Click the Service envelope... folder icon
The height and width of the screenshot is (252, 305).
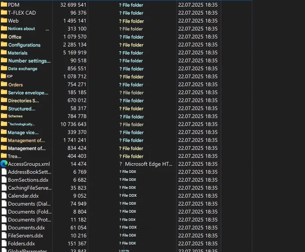pyautogui.click(x=4, y=92)
